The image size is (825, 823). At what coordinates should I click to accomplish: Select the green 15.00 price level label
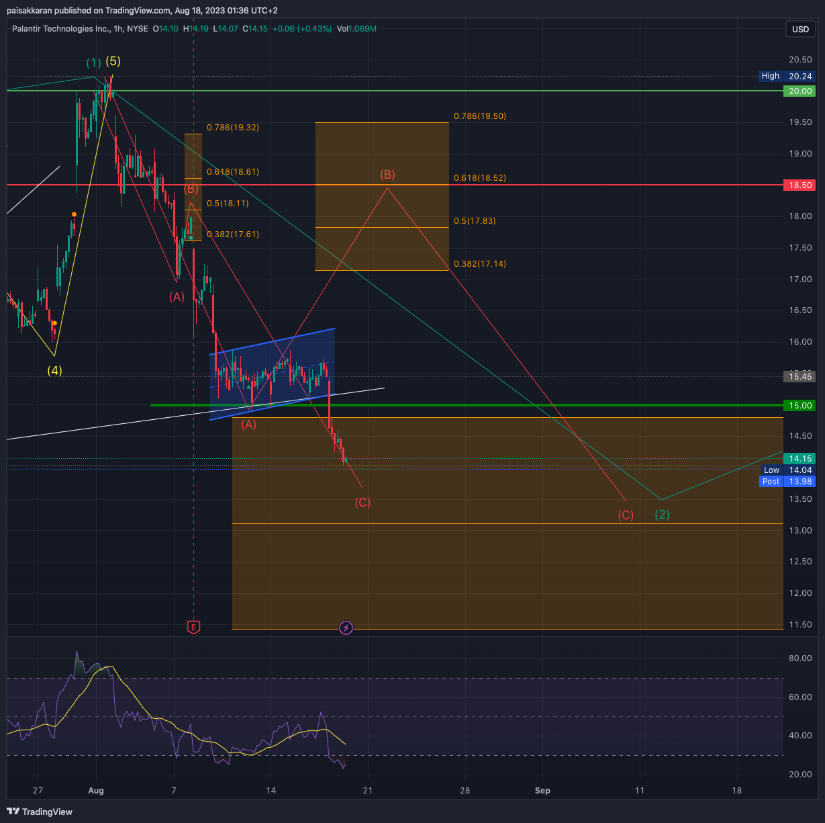tap(799, 405)
